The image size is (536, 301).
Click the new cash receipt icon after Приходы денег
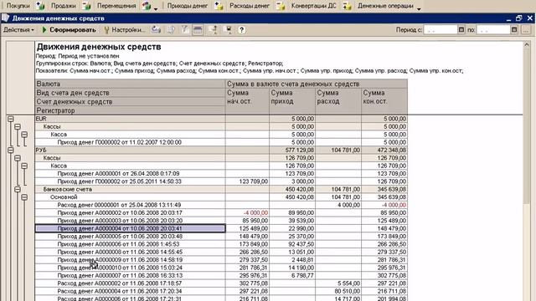click(219, 6)
